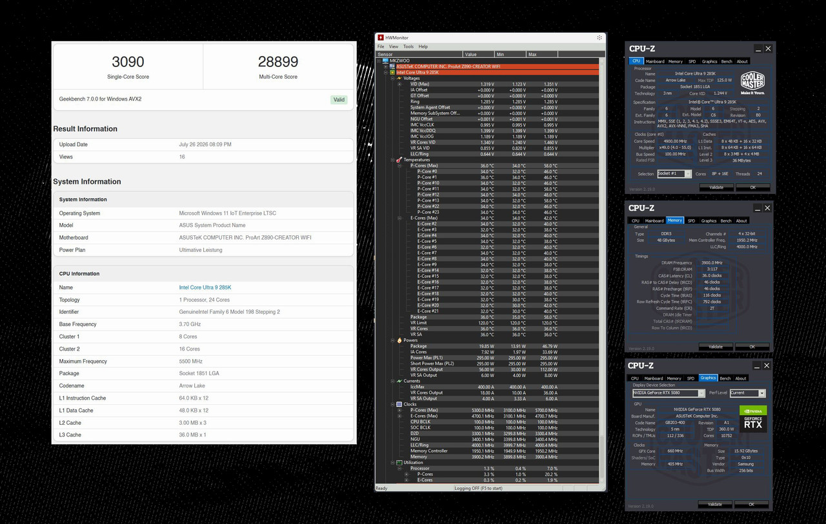This screenshot has width=826, height=524.
Task: Click Validate in the CPU tab window
Action: tap(716, 188)
